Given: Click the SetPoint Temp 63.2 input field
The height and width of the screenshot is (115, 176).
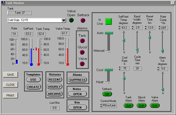Looking at the screenshot, I should (x=124, y=28).
